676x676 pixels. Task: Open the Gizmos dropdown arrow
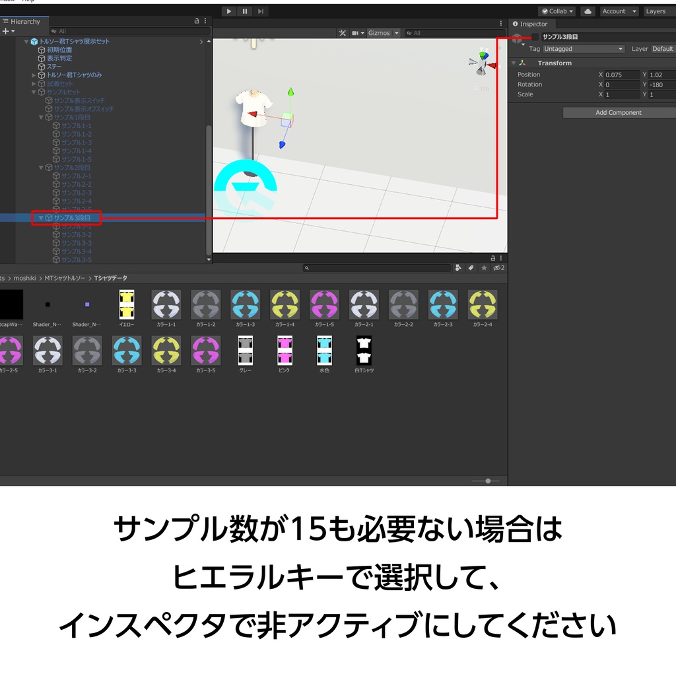396,33
